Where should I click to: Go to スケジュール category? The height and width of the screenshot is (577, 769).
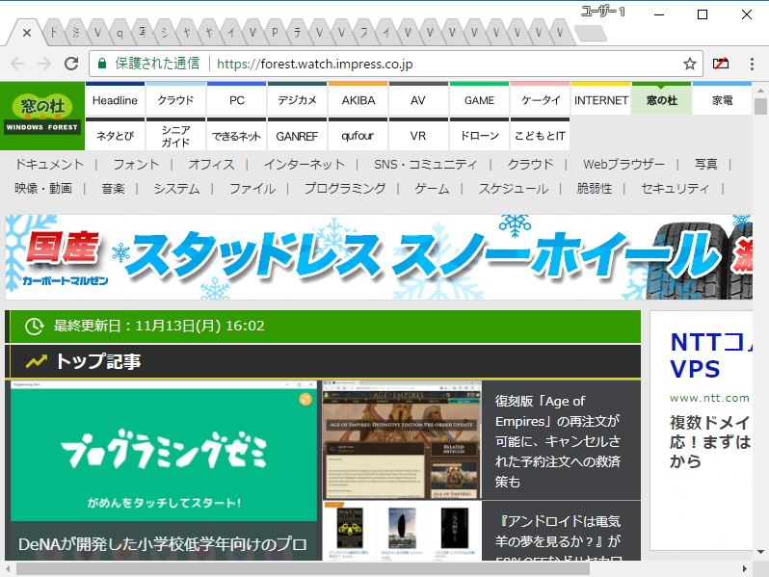[514, 188]
